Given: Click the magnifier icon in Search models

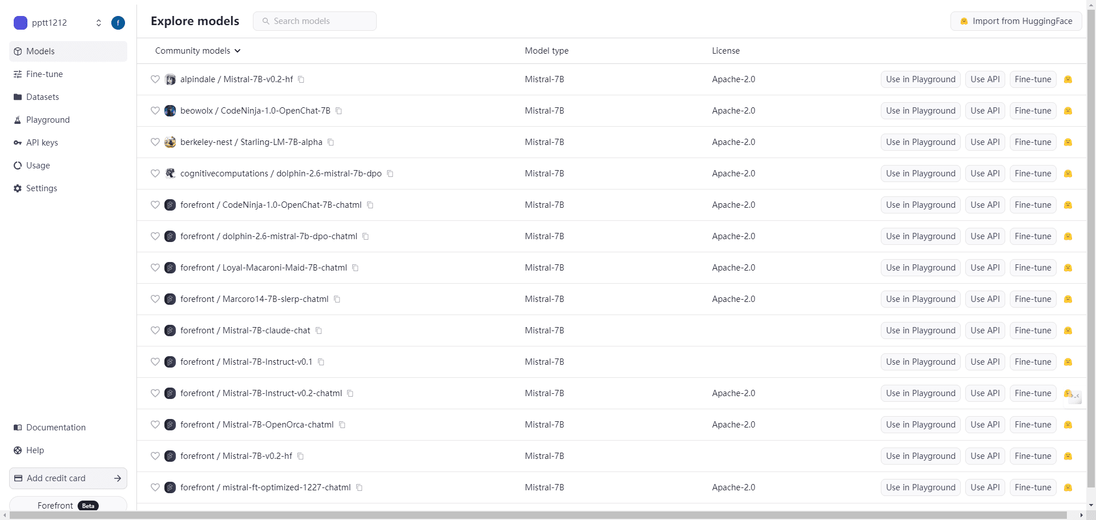Looking at the screenshot, I should coord(265,21).
